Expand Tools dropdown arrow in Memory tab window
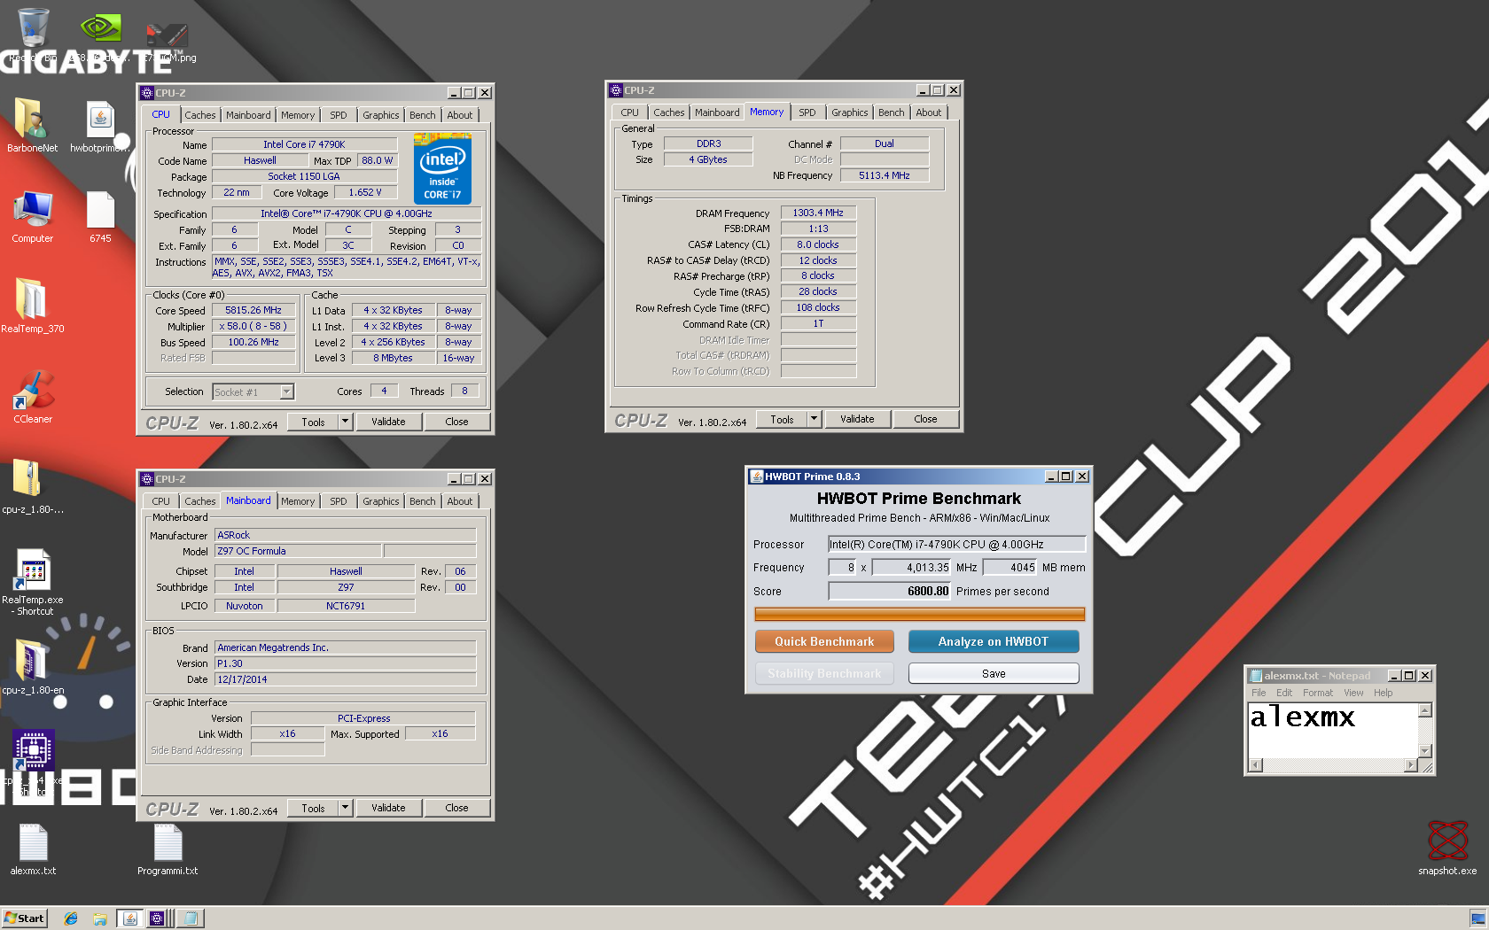Image resolution: width=1489 pixels, height=930 pixels. point(815,419)
